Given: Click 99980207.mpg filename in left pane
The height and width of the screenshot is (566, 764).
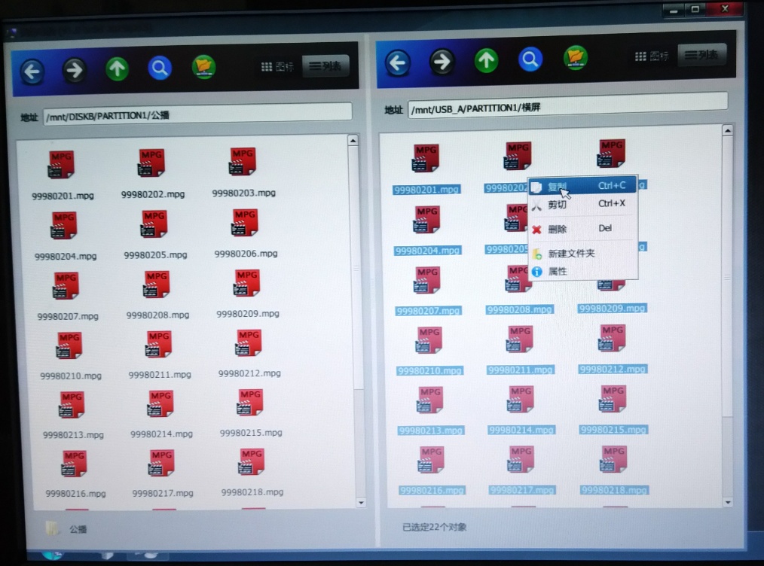Looking at the screenshot, I should [68, 316].
